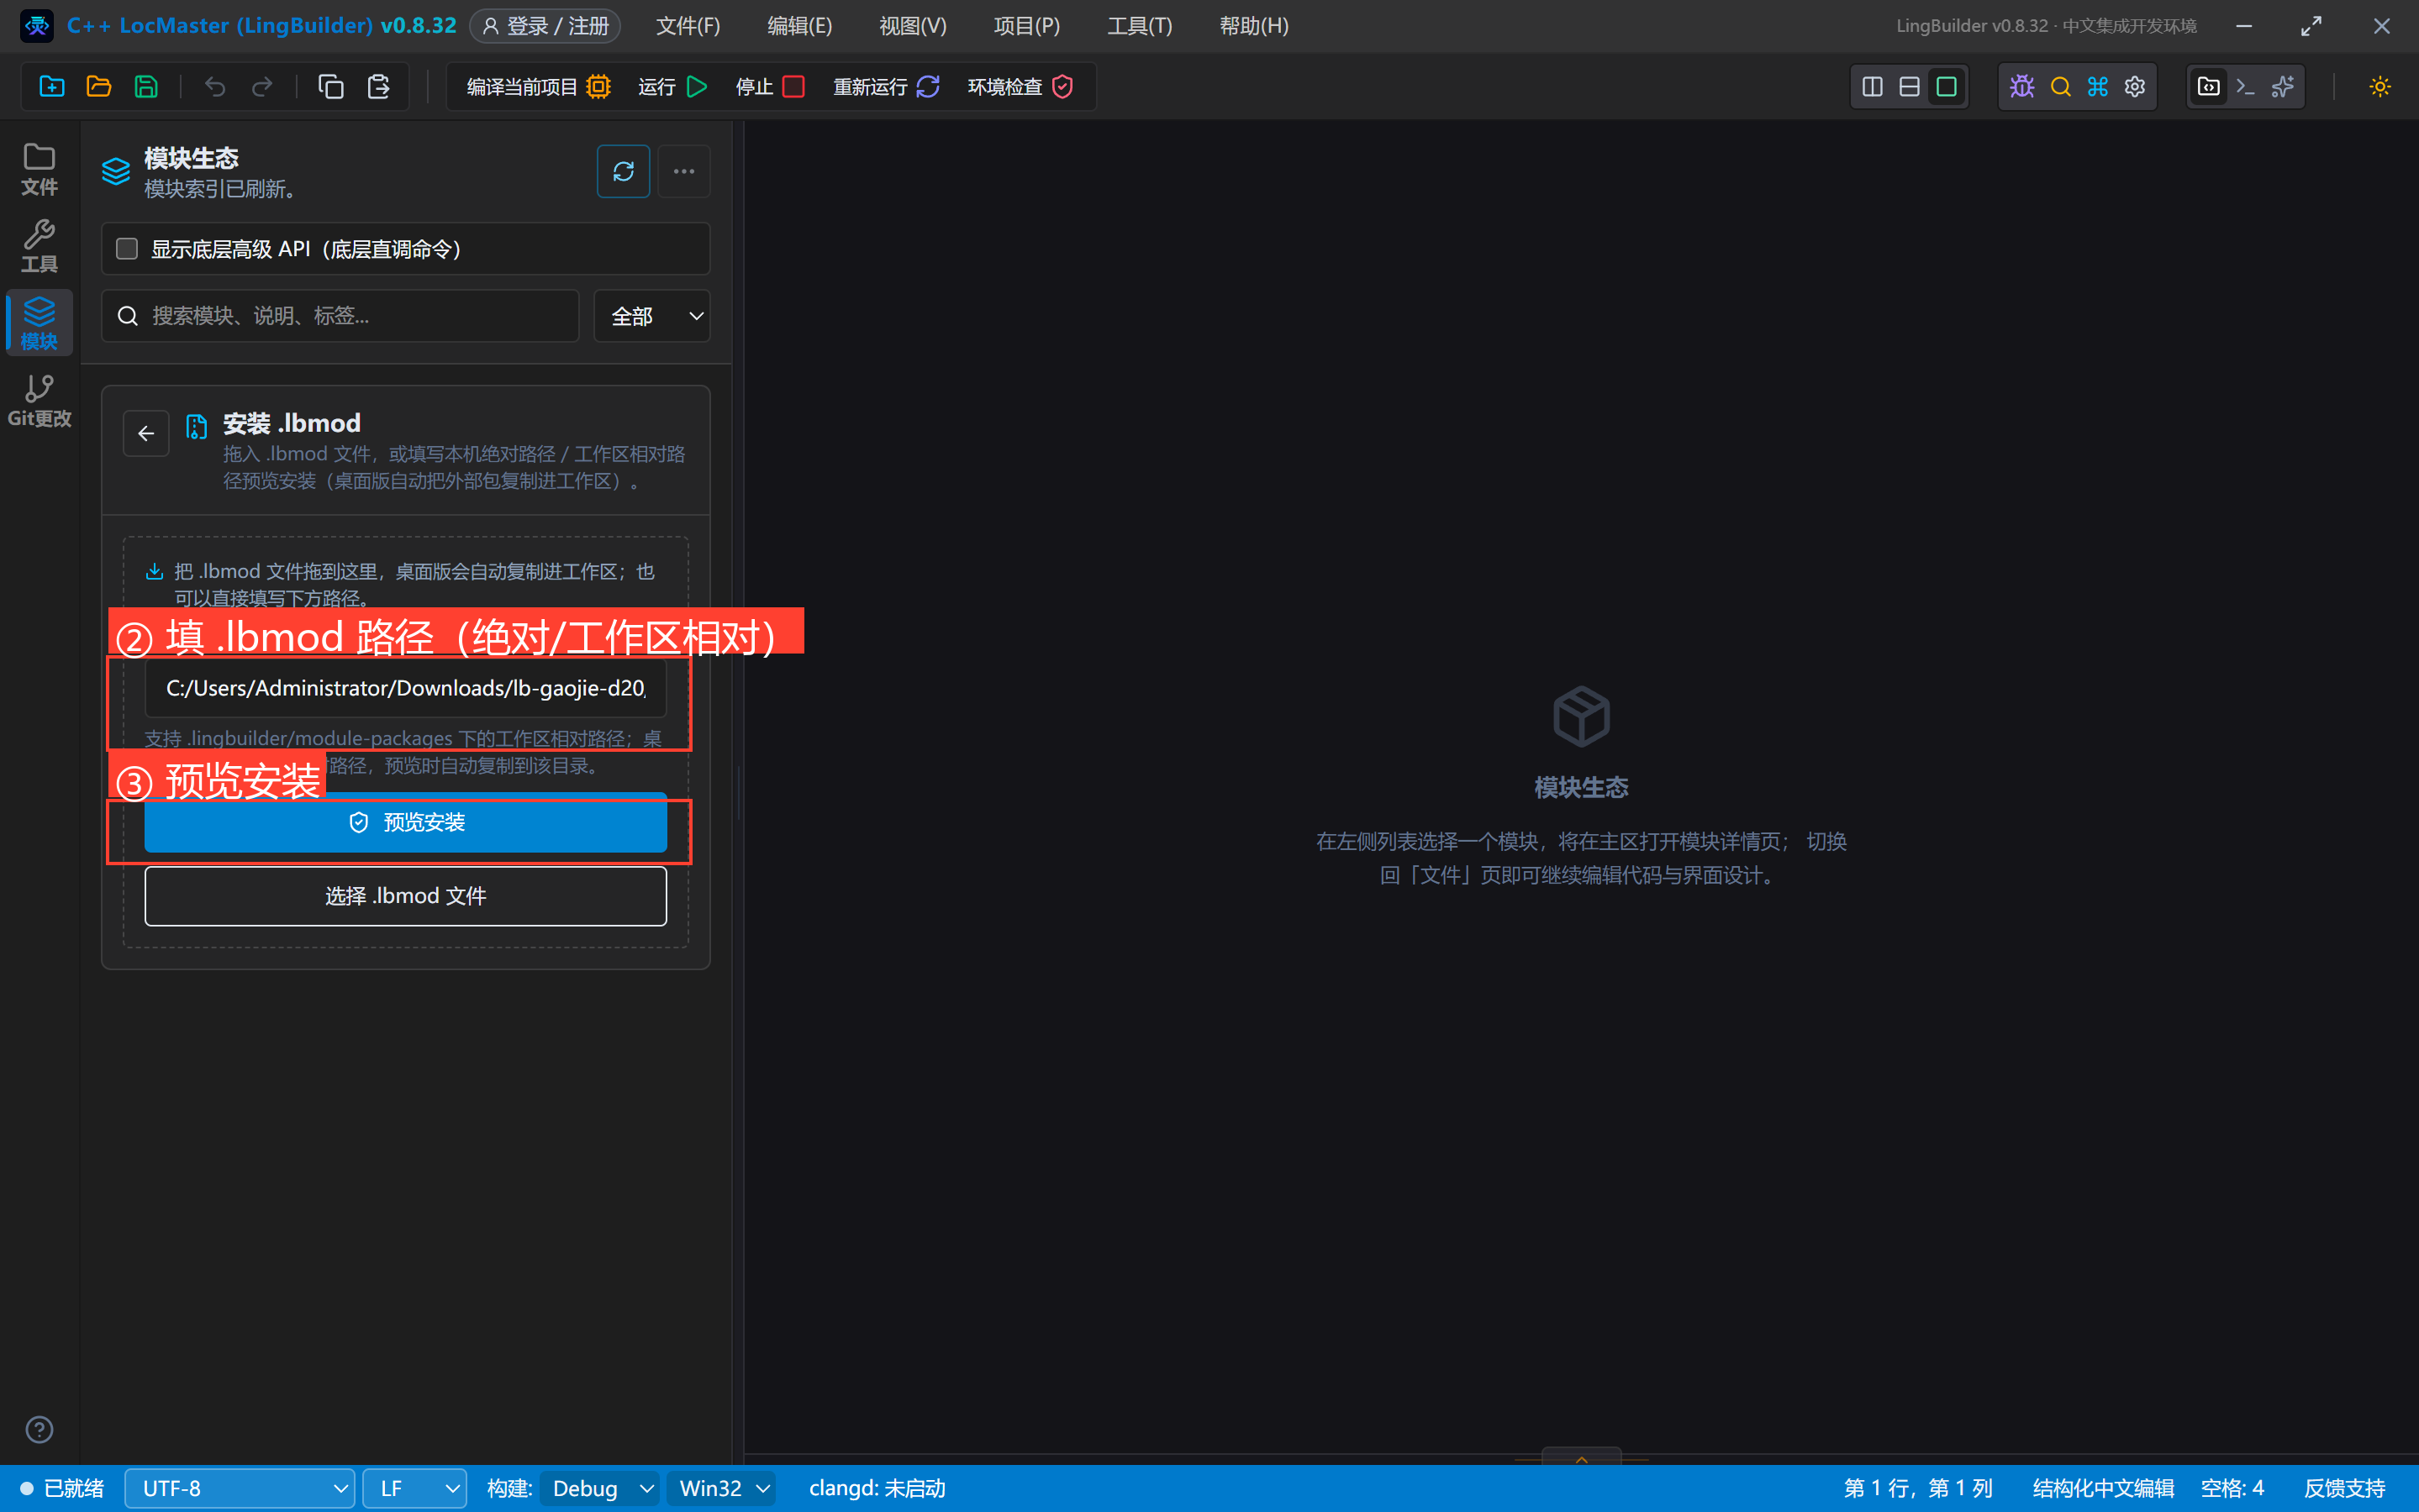Screen dimensions: 2419x1512
Task: Click the .lbmod path input field
Action: click(405, 688)
